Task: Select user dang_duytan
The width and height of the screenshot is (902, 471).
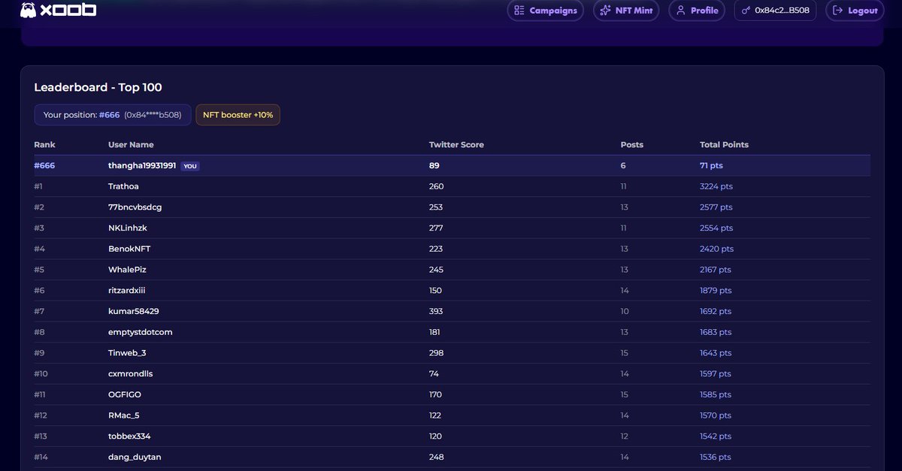Action: [x=135, y=457]
